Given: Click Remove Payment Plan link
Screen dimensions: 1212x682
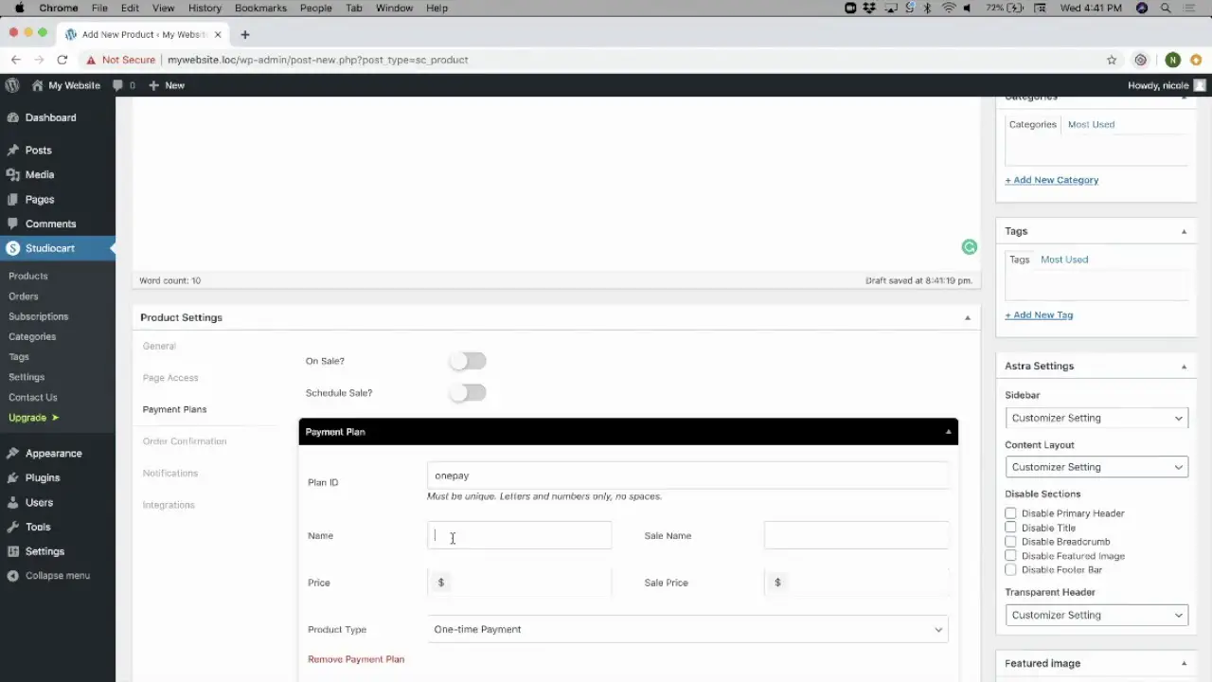Looking at the screenshot, I should pyautogui.click(x=356, y=659).
